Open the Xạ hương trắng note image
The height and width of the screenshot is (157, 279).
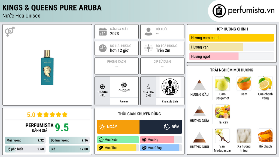point(244,136)
